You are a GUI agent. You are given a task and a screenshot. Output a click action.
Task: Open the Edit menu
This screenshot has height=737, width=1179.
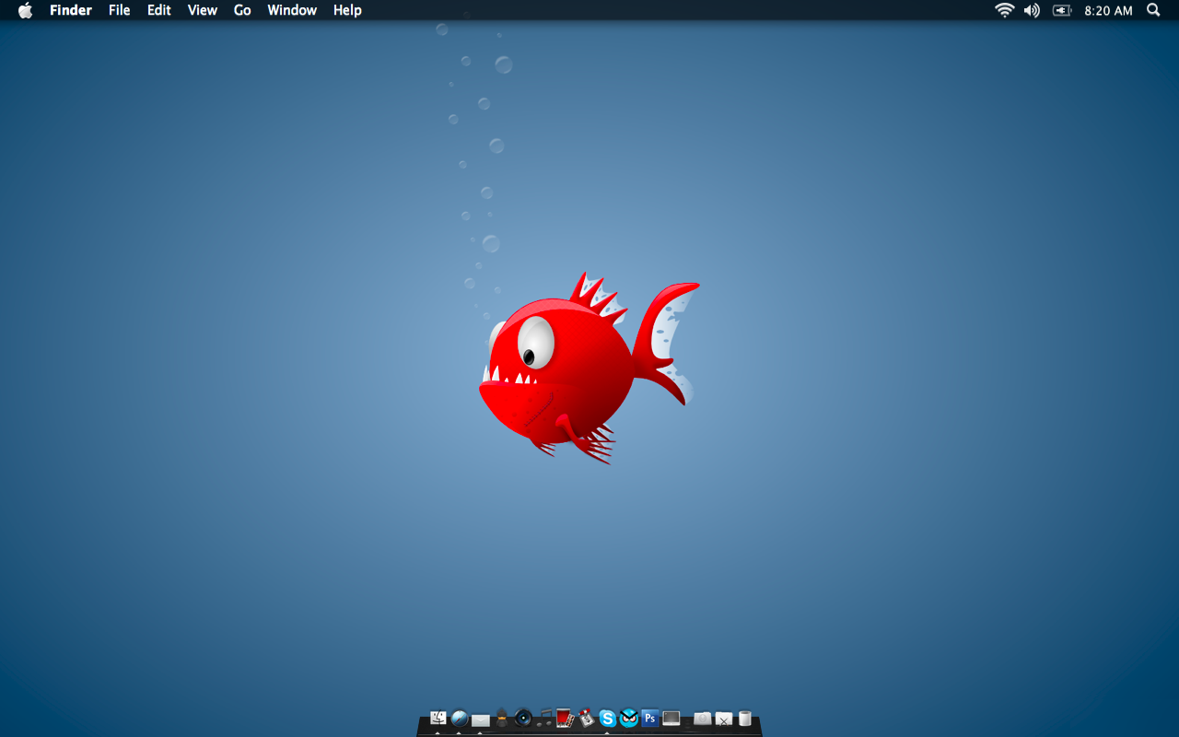pos(159,10)
